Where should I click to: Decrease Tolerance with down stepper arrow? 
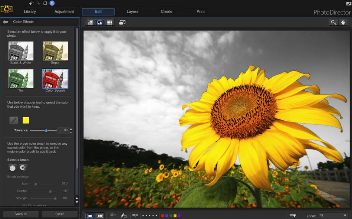pyautogui.click(x=71, y=132)
